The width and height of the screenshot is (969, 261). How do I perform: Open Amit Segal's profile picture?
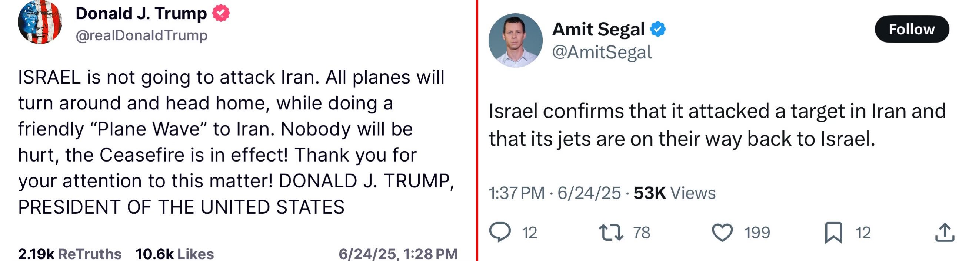tap(515, 40)
